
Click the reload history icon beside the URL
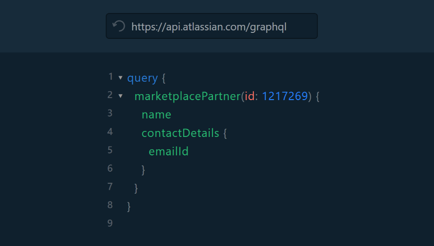point(118,26)
